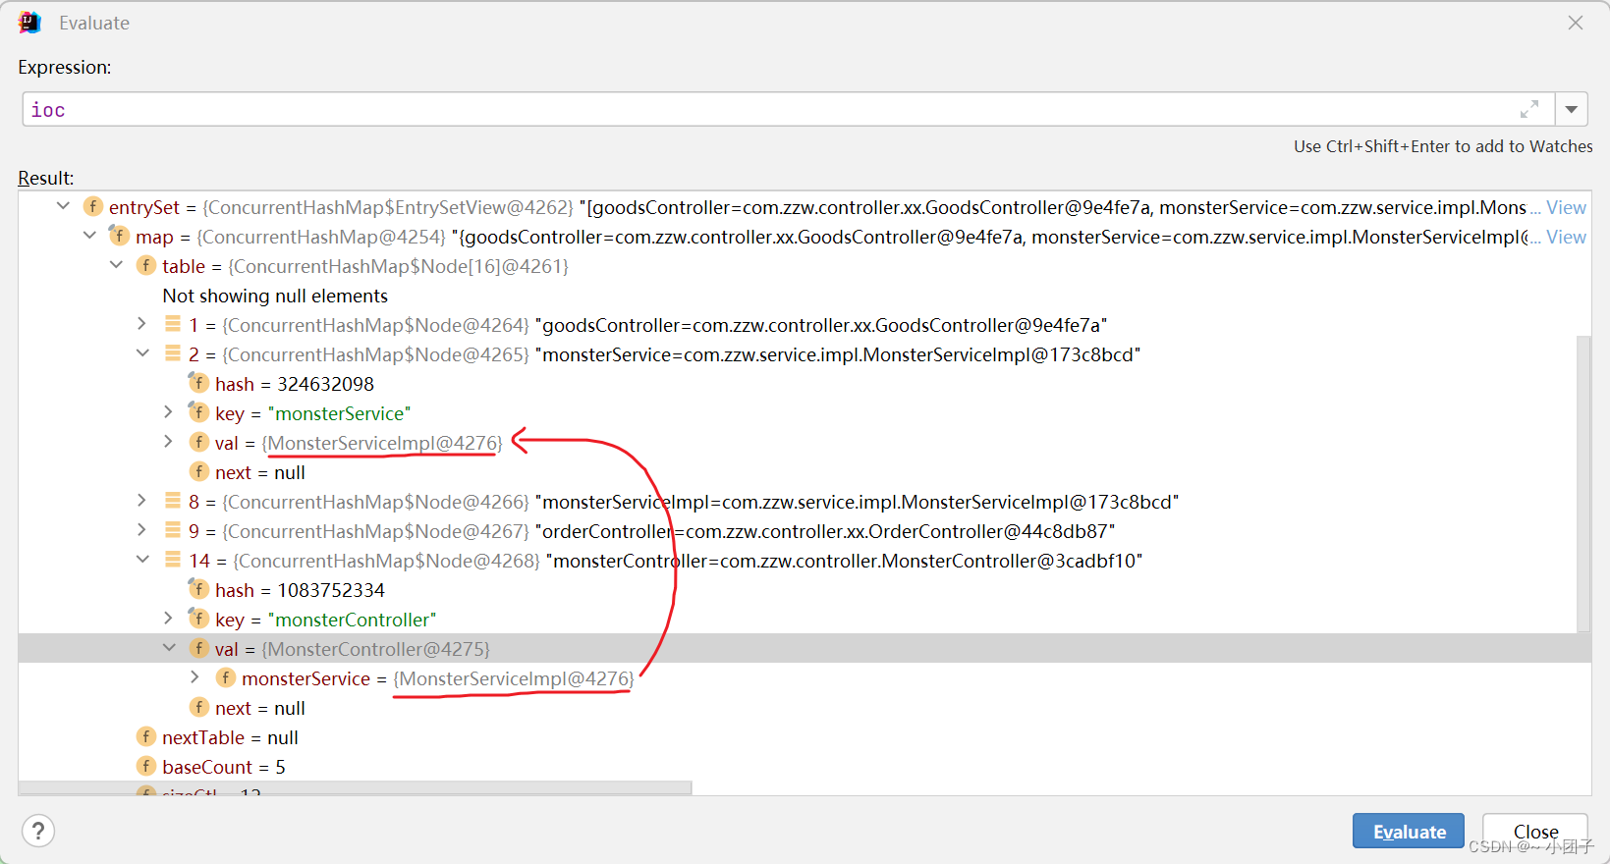Screen dimensions: 1610x864
Task: Click the array element icon for index 1
Action: tap(173, 323)
